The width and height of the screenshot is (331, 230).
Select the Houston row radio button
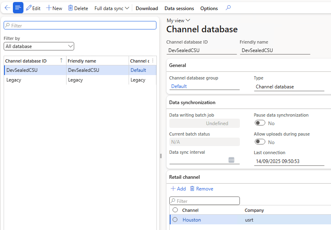click(175, 220)
